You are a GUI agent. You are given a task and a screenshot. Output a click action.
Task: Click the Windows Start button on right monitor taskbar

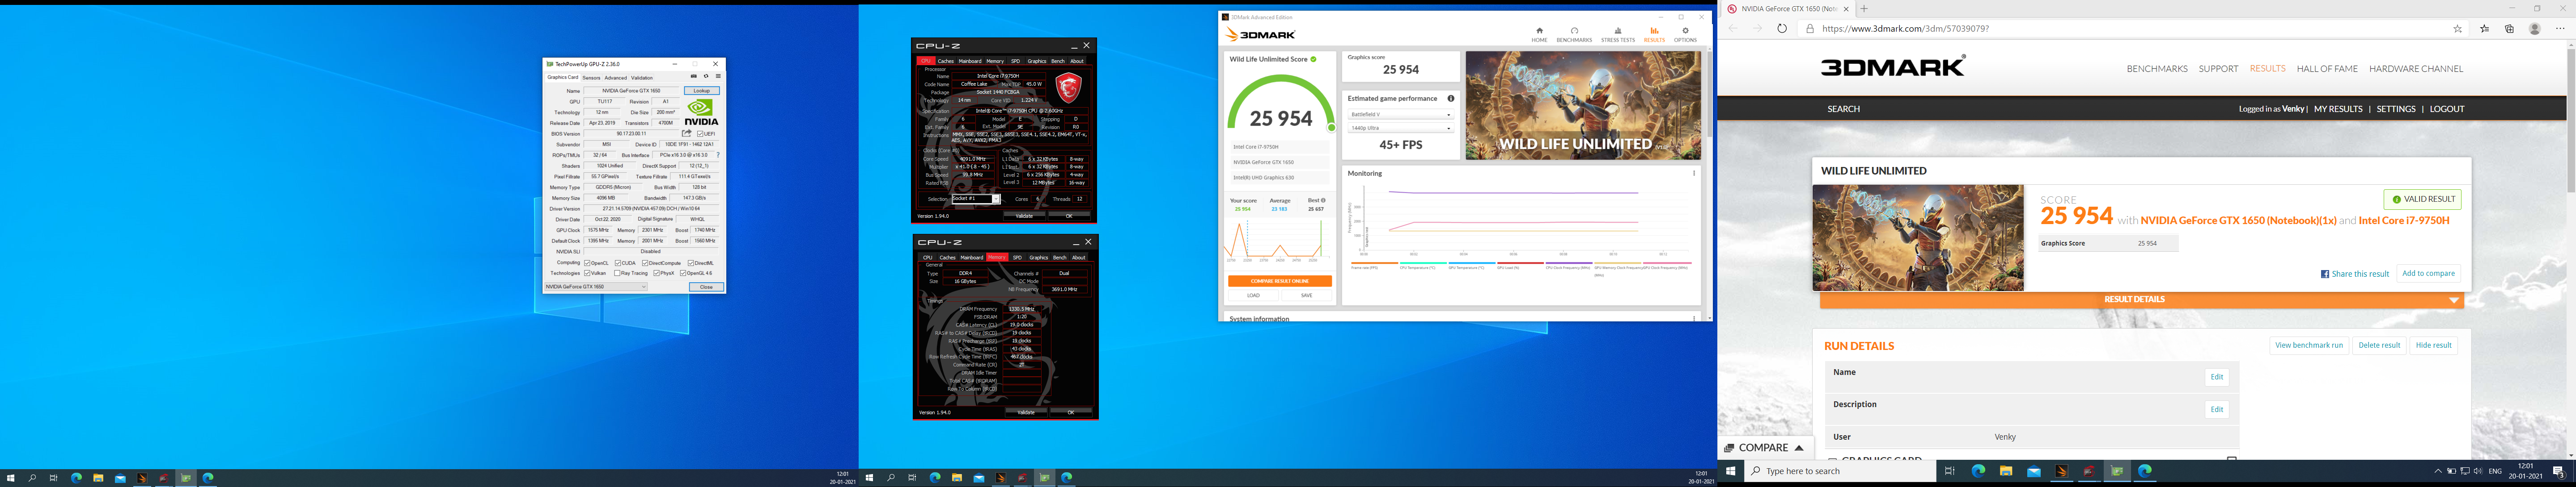pyautogui.click(x=1731, y=471)
